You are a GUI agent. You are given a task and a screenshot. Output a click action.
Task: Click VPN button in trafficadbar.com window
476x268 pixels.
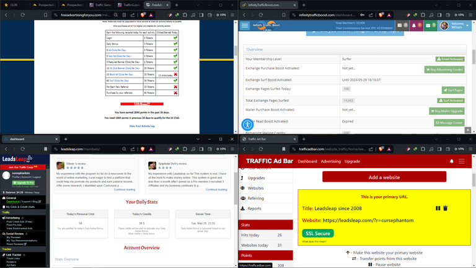459,149
